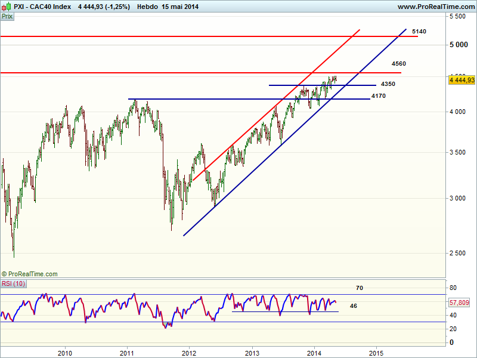
Task: Select the 4560 resistance level label
Action: 399,63
